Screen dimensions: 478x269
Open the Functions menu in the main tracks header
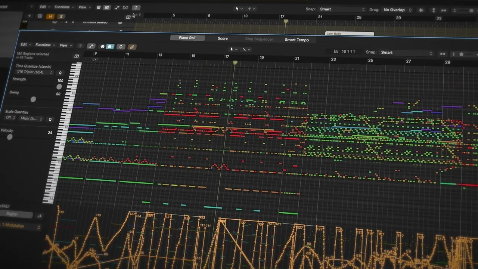63,7
